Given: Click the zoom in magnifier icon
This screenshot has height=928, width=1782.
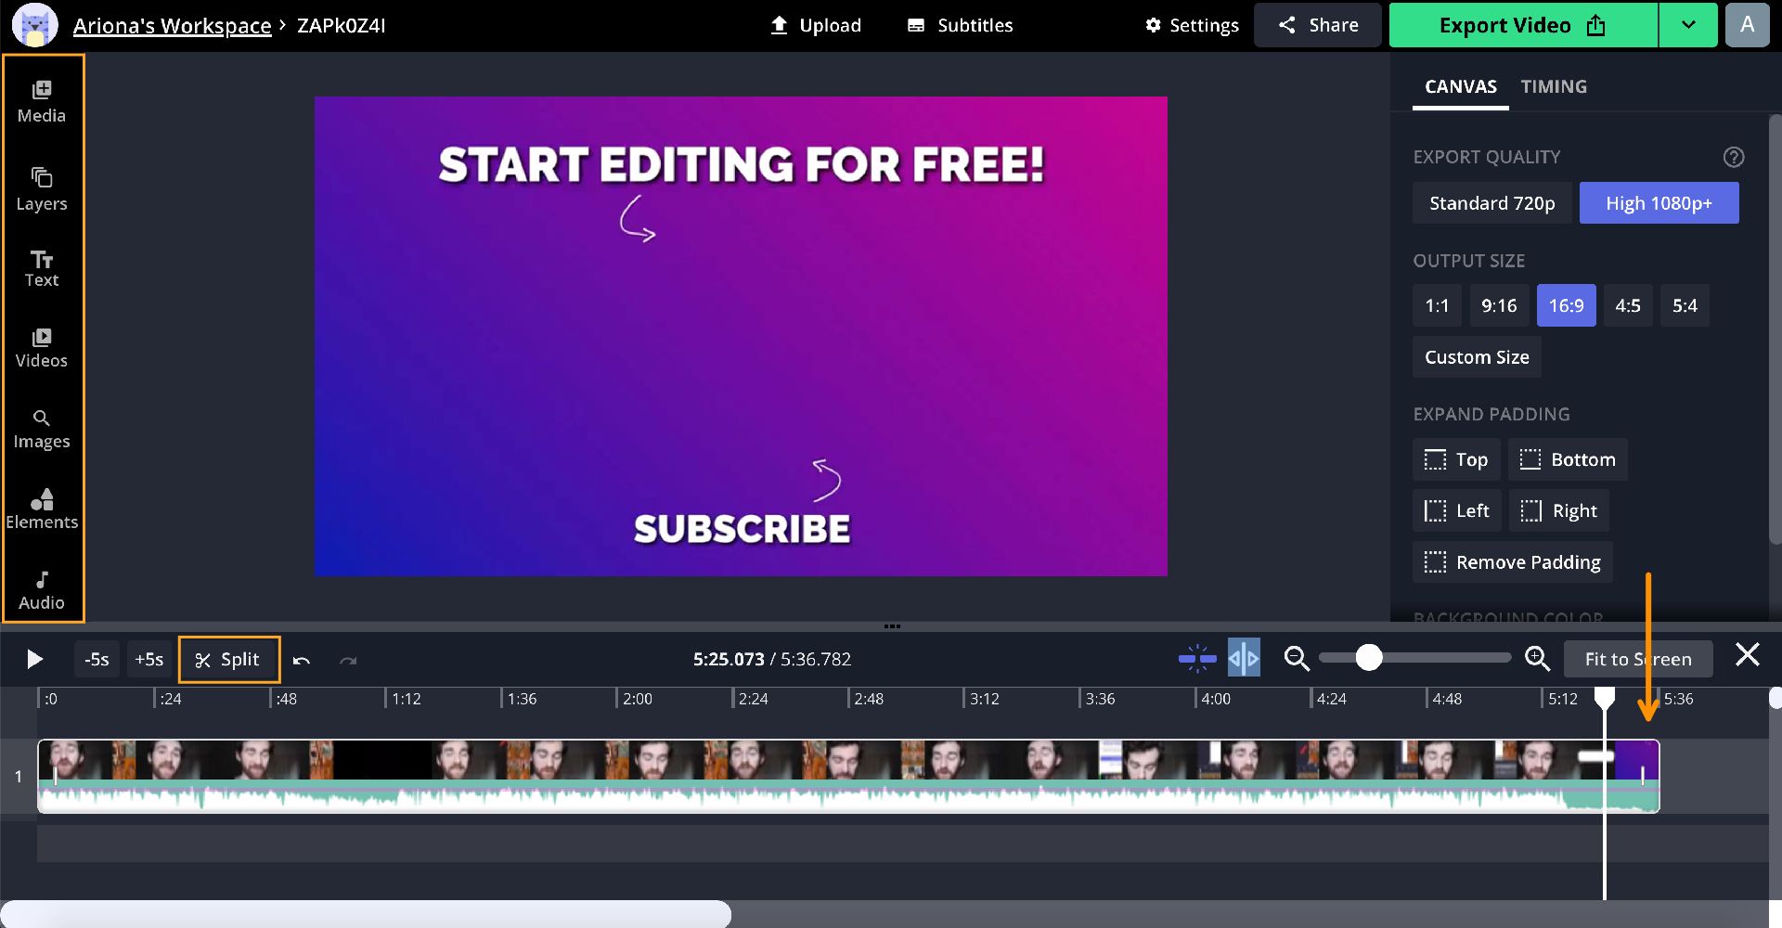Looking at the screenshot, I should click(x=1537, y=659).
